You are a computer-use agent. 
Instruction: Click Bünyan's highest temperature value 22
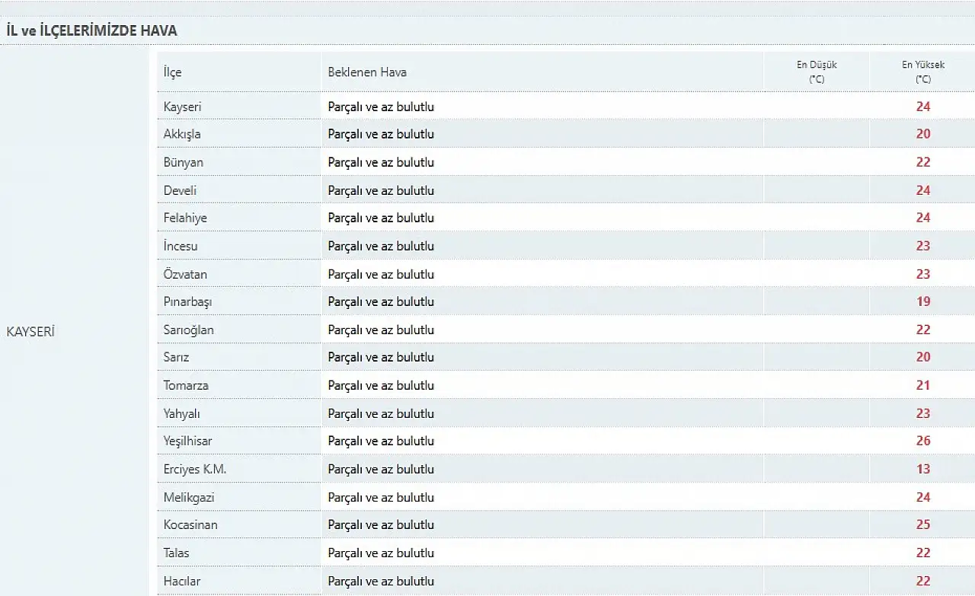pyautogui.click(x=923, y=162)
